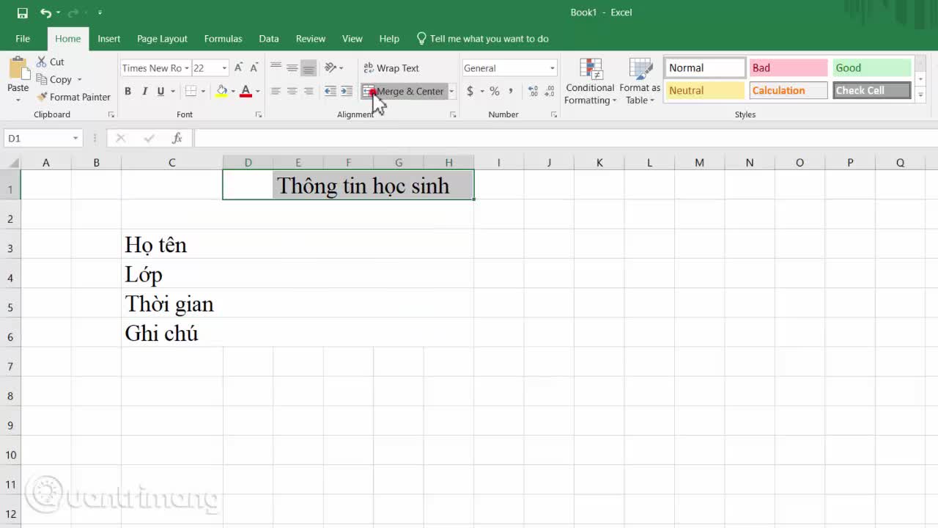Click the Accounting Number Format dollar icon
The image size is (938, 528).
470,91
